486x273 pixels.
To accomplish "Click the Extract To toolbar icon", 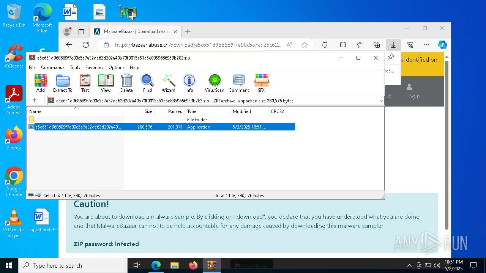I will pos(63,83).
